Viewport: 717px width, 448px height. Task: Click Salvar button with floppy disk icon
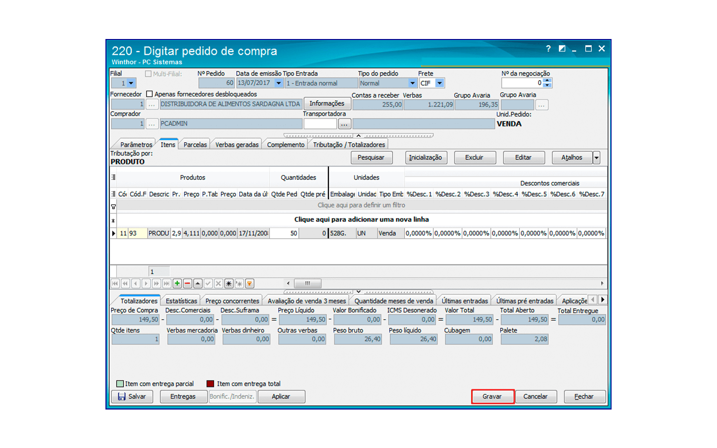click(132, 396)
